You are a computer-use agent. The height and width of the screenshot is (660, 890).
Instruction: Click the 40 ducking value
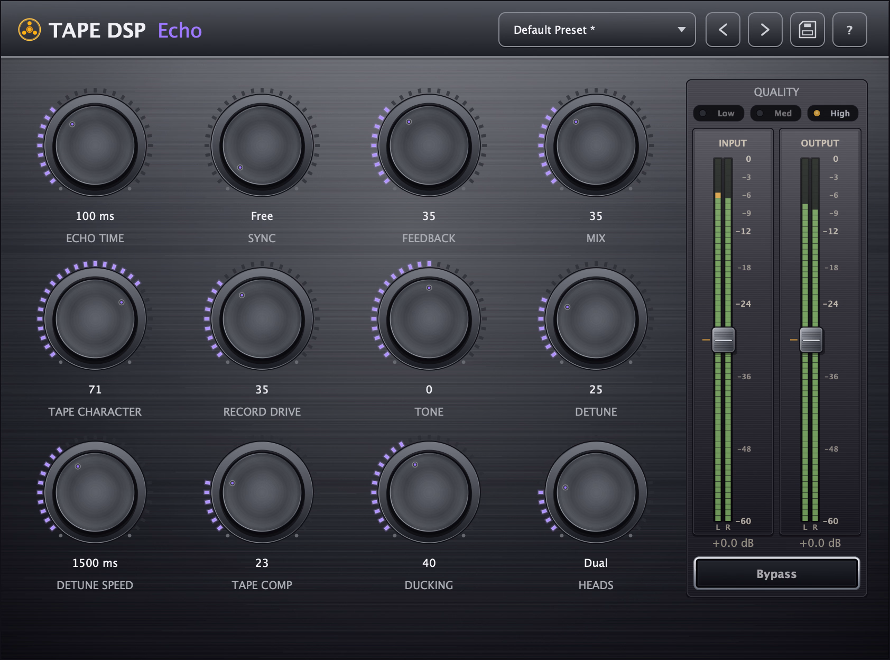429,563
